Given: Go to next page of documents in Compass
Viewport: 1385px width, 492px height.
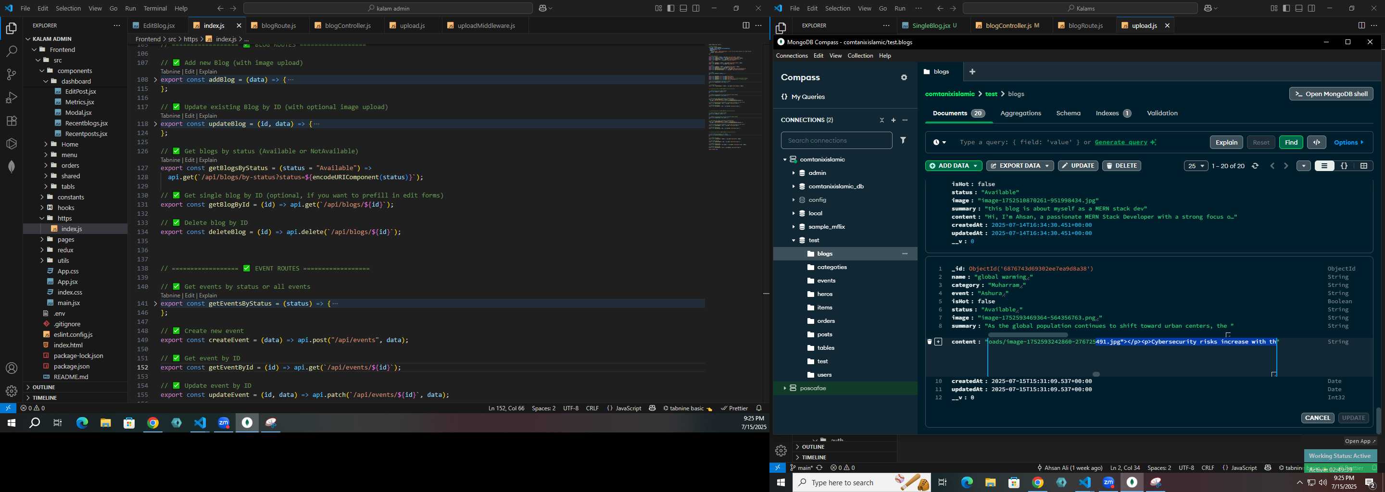Looking at the screenshot, I should click(1285, 166).
